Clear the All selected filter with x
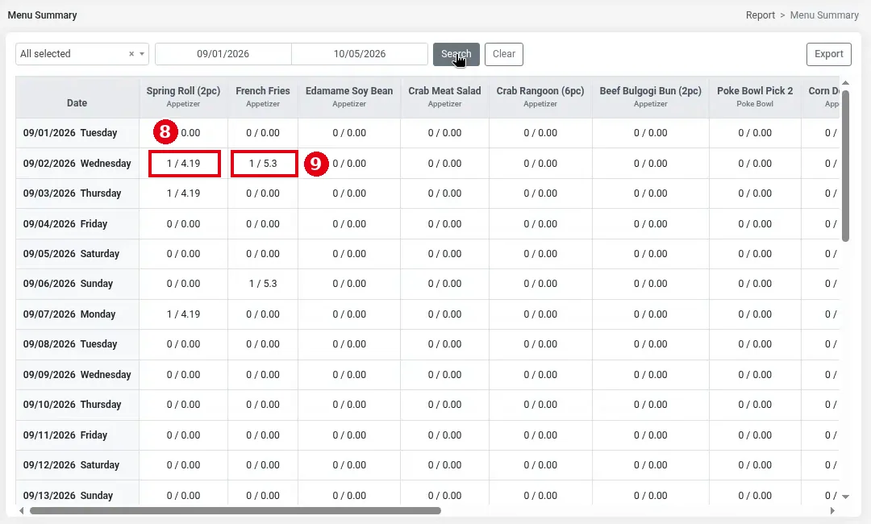 (131, 54)
